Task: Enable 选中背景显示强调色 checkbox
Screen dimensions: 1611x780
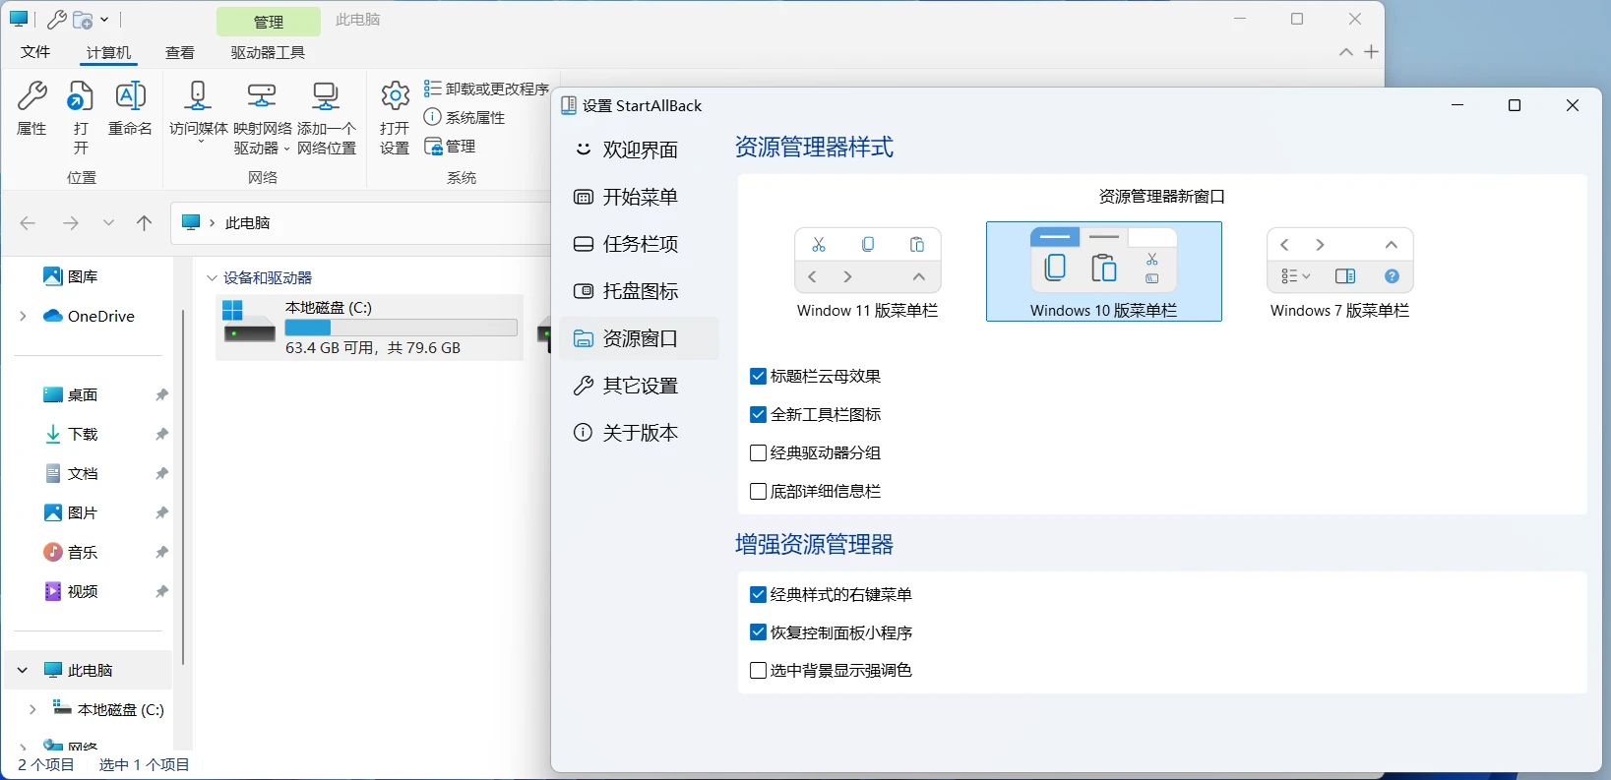Action: pos(758,671)
